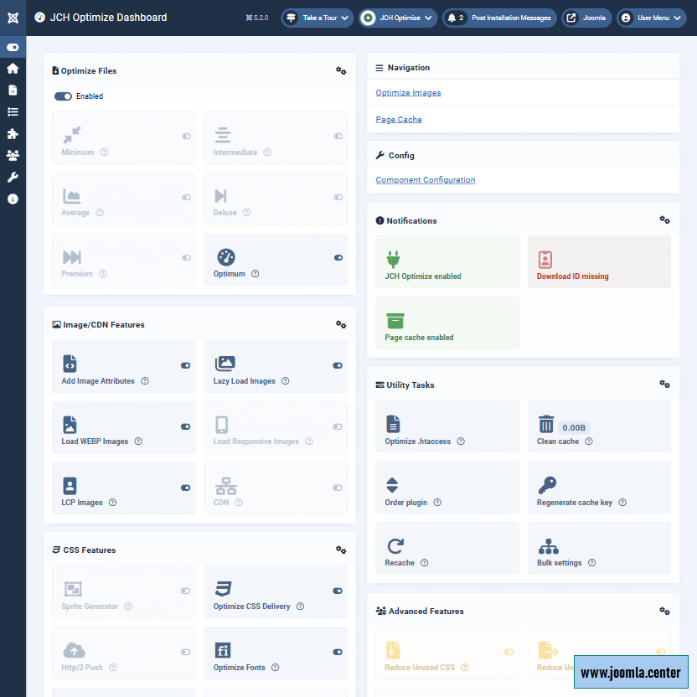
Task: Click the Joomla logo in the sidebar
Action: [13, 18]
